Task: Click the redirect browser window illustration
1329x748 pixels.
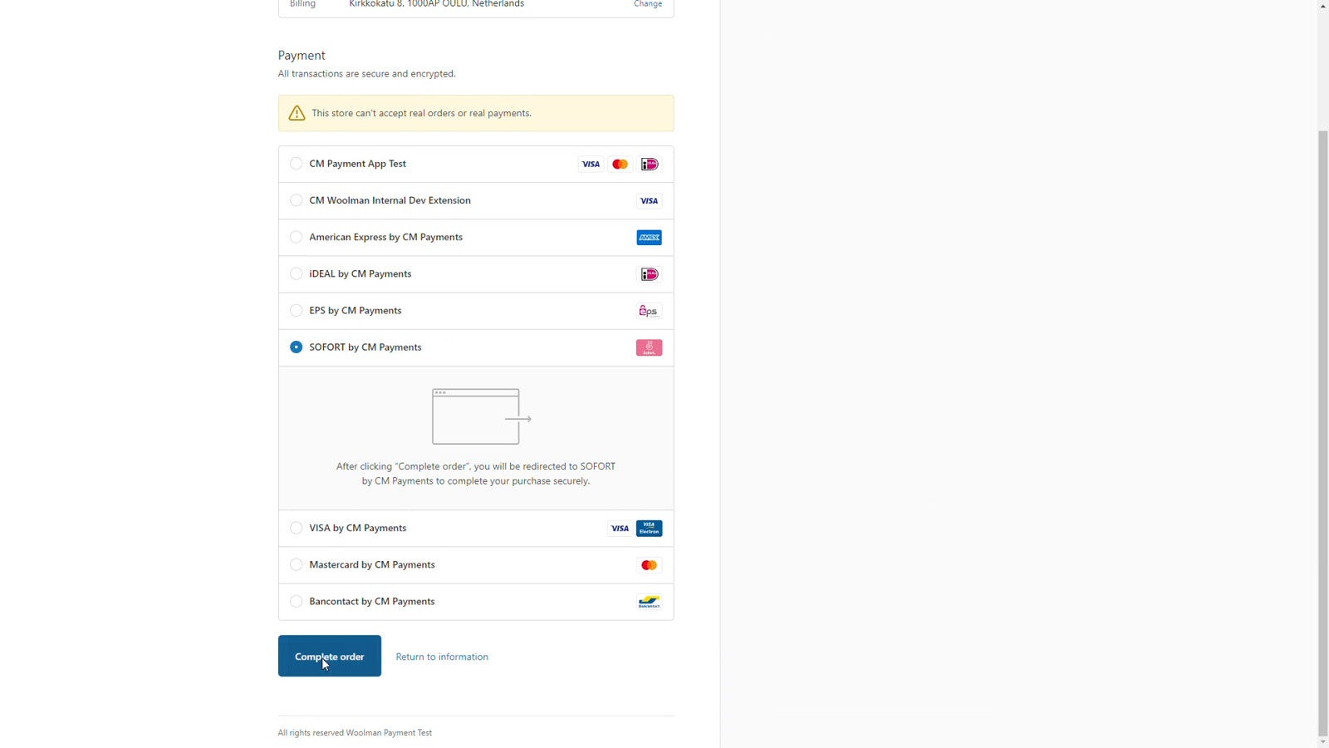Action: pos(481,416)
